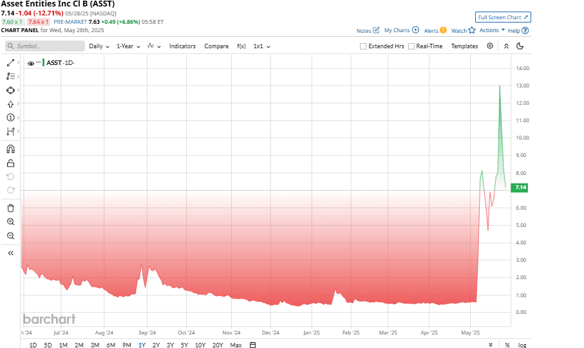584x348 pixels.
Task: Click the lock drawings icon
Action: coord(10,163)
